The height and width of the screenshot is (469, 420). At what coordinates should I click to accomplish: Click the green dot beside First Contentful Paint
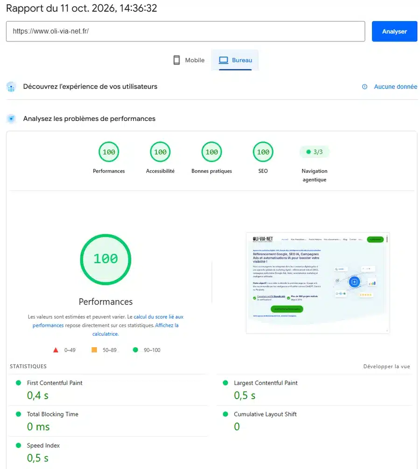[19, 383]
